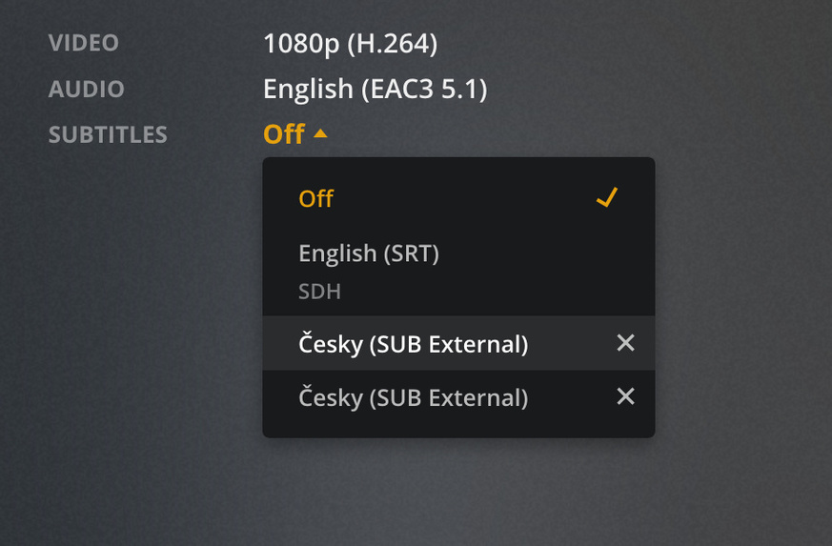This screenshot has height=546, width=832.
Task: Delete the last Česky (SUB External) subtitle
Action: pyautogui.click(x=625, y=396)
